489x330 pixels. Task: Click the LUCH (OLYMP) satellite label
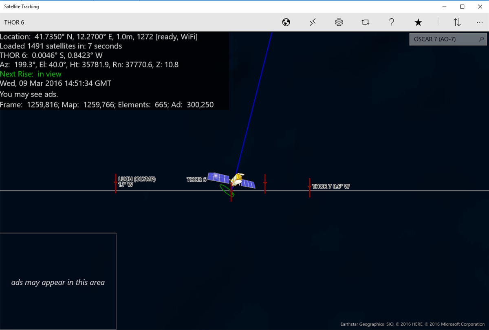click(137, 182)
